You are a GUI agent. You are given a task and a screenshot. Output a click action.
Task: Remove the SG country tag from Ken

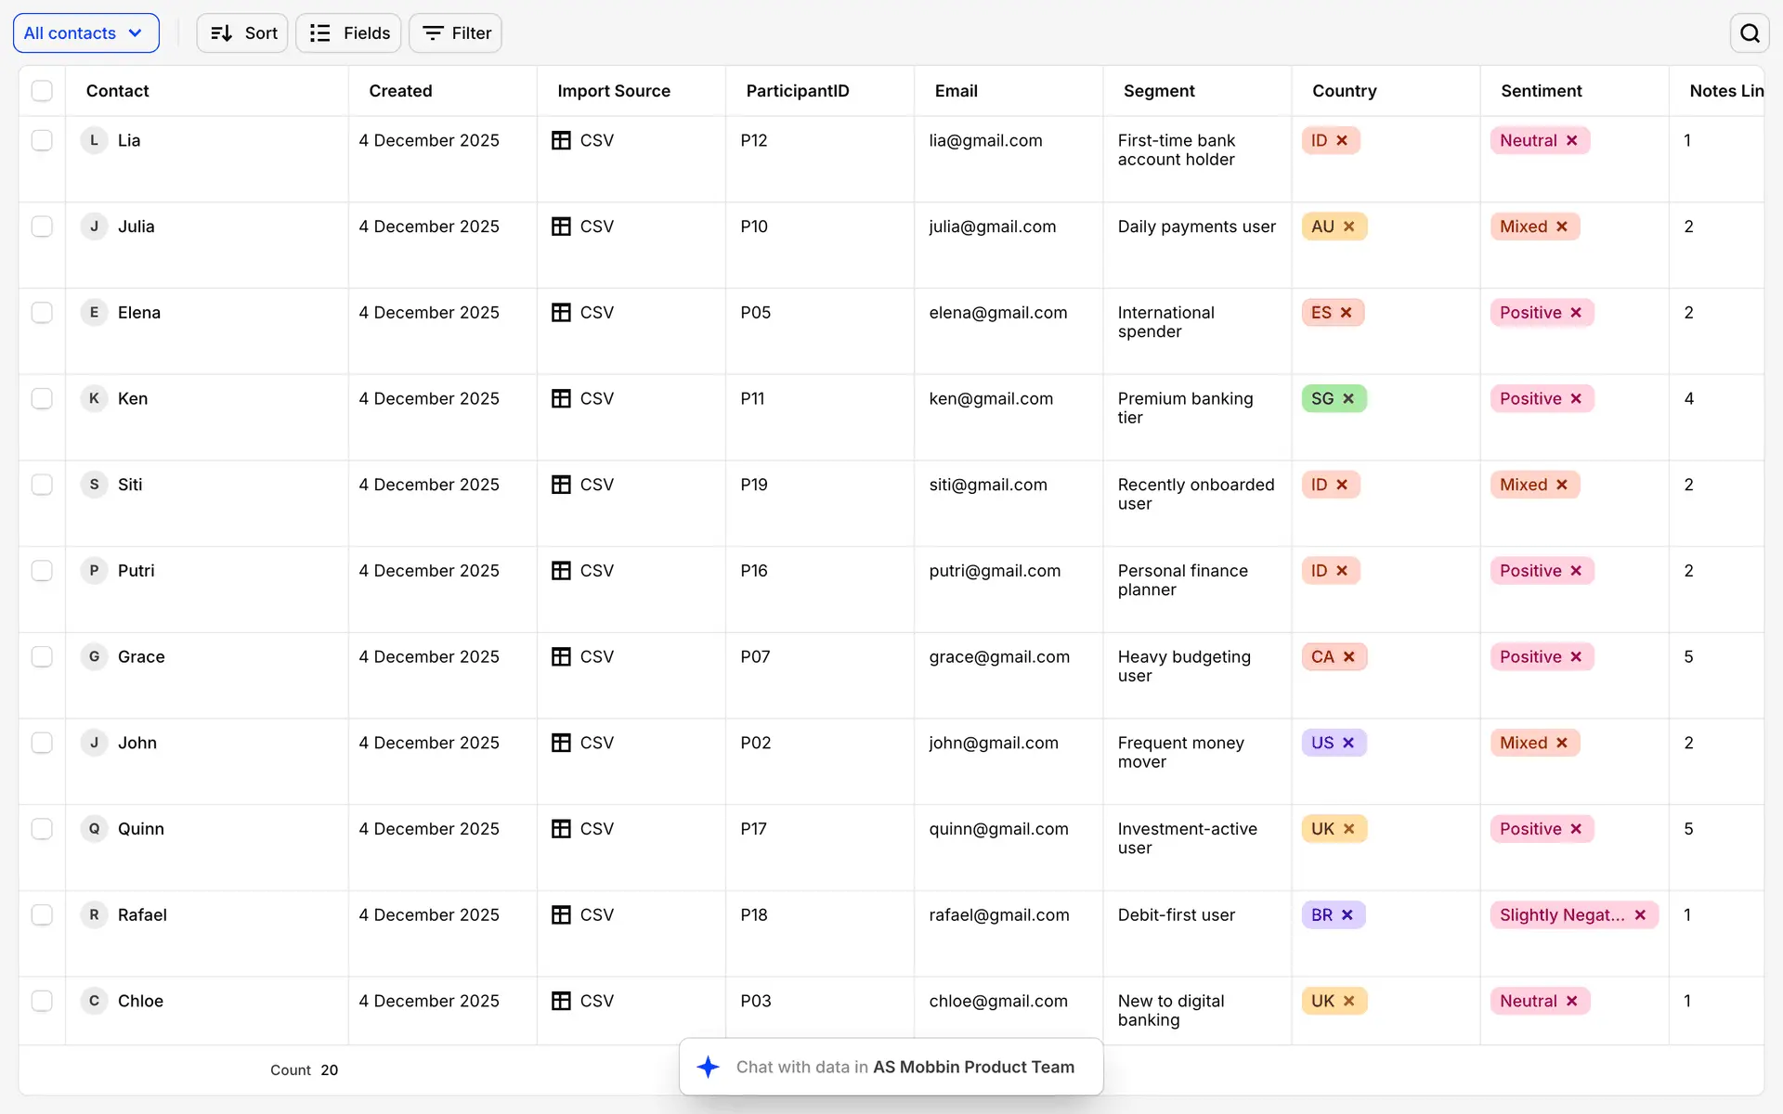pyautogui.click(x=1348, y=399)
